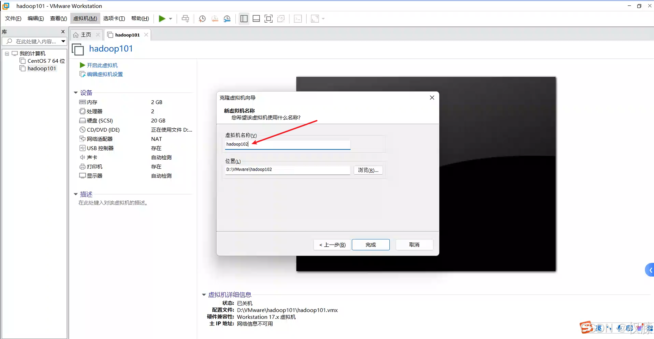Click the 声卡 device row

[x=135, y=157]
